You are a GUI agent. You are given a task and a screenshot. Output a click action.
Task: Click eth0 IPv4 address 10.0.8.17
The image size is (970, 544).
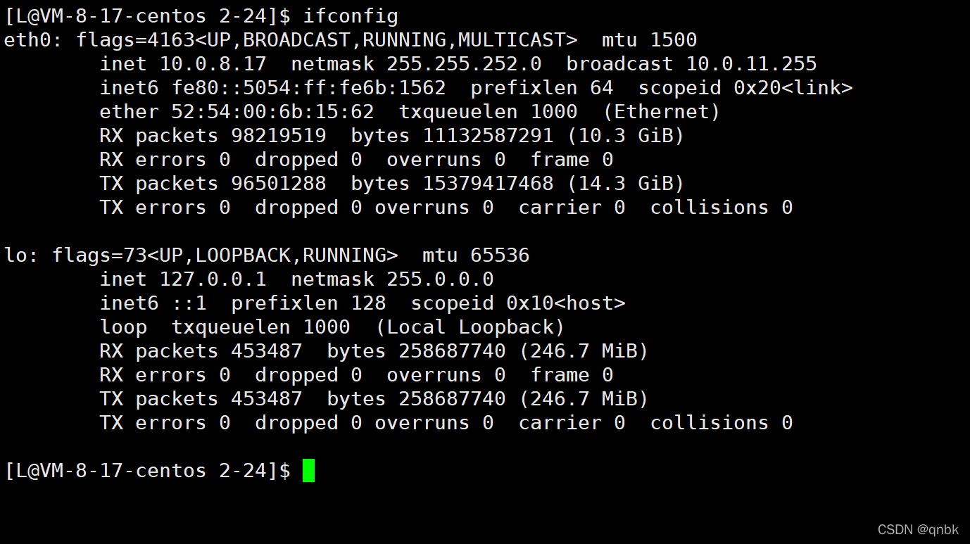point(213,64)
